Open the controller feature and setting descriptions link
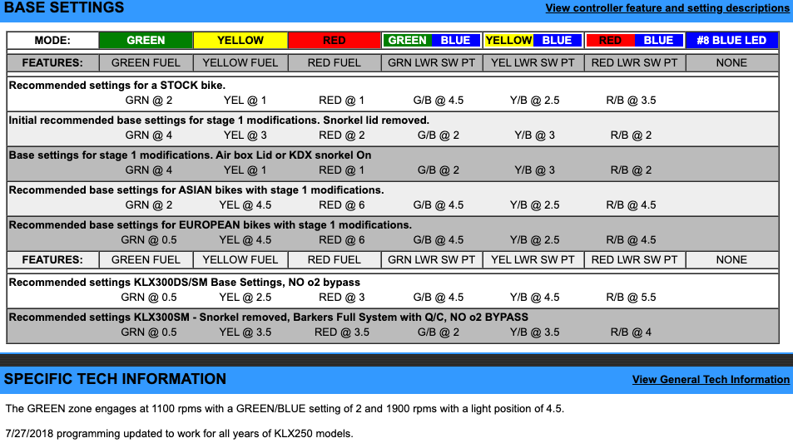 point(667,8)
